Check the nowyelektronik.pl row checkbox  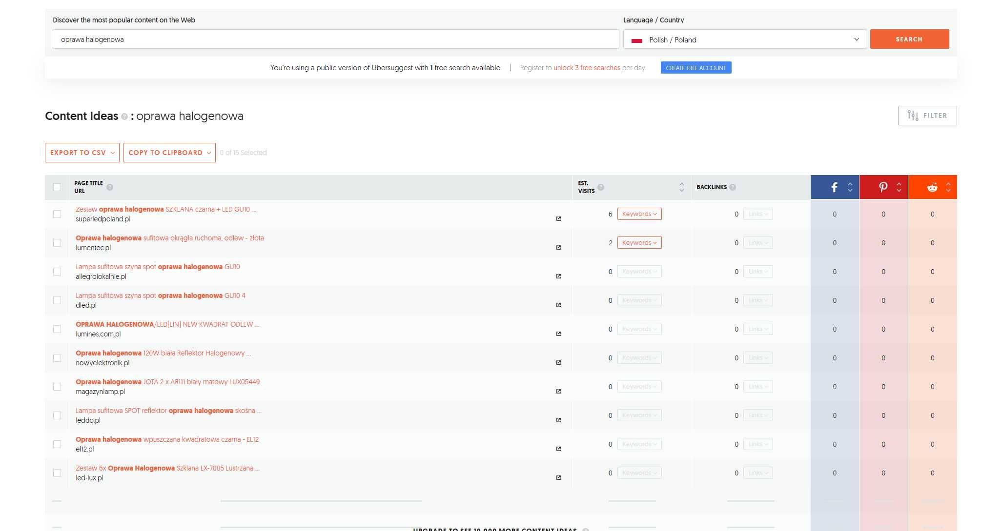click(57, 358)
